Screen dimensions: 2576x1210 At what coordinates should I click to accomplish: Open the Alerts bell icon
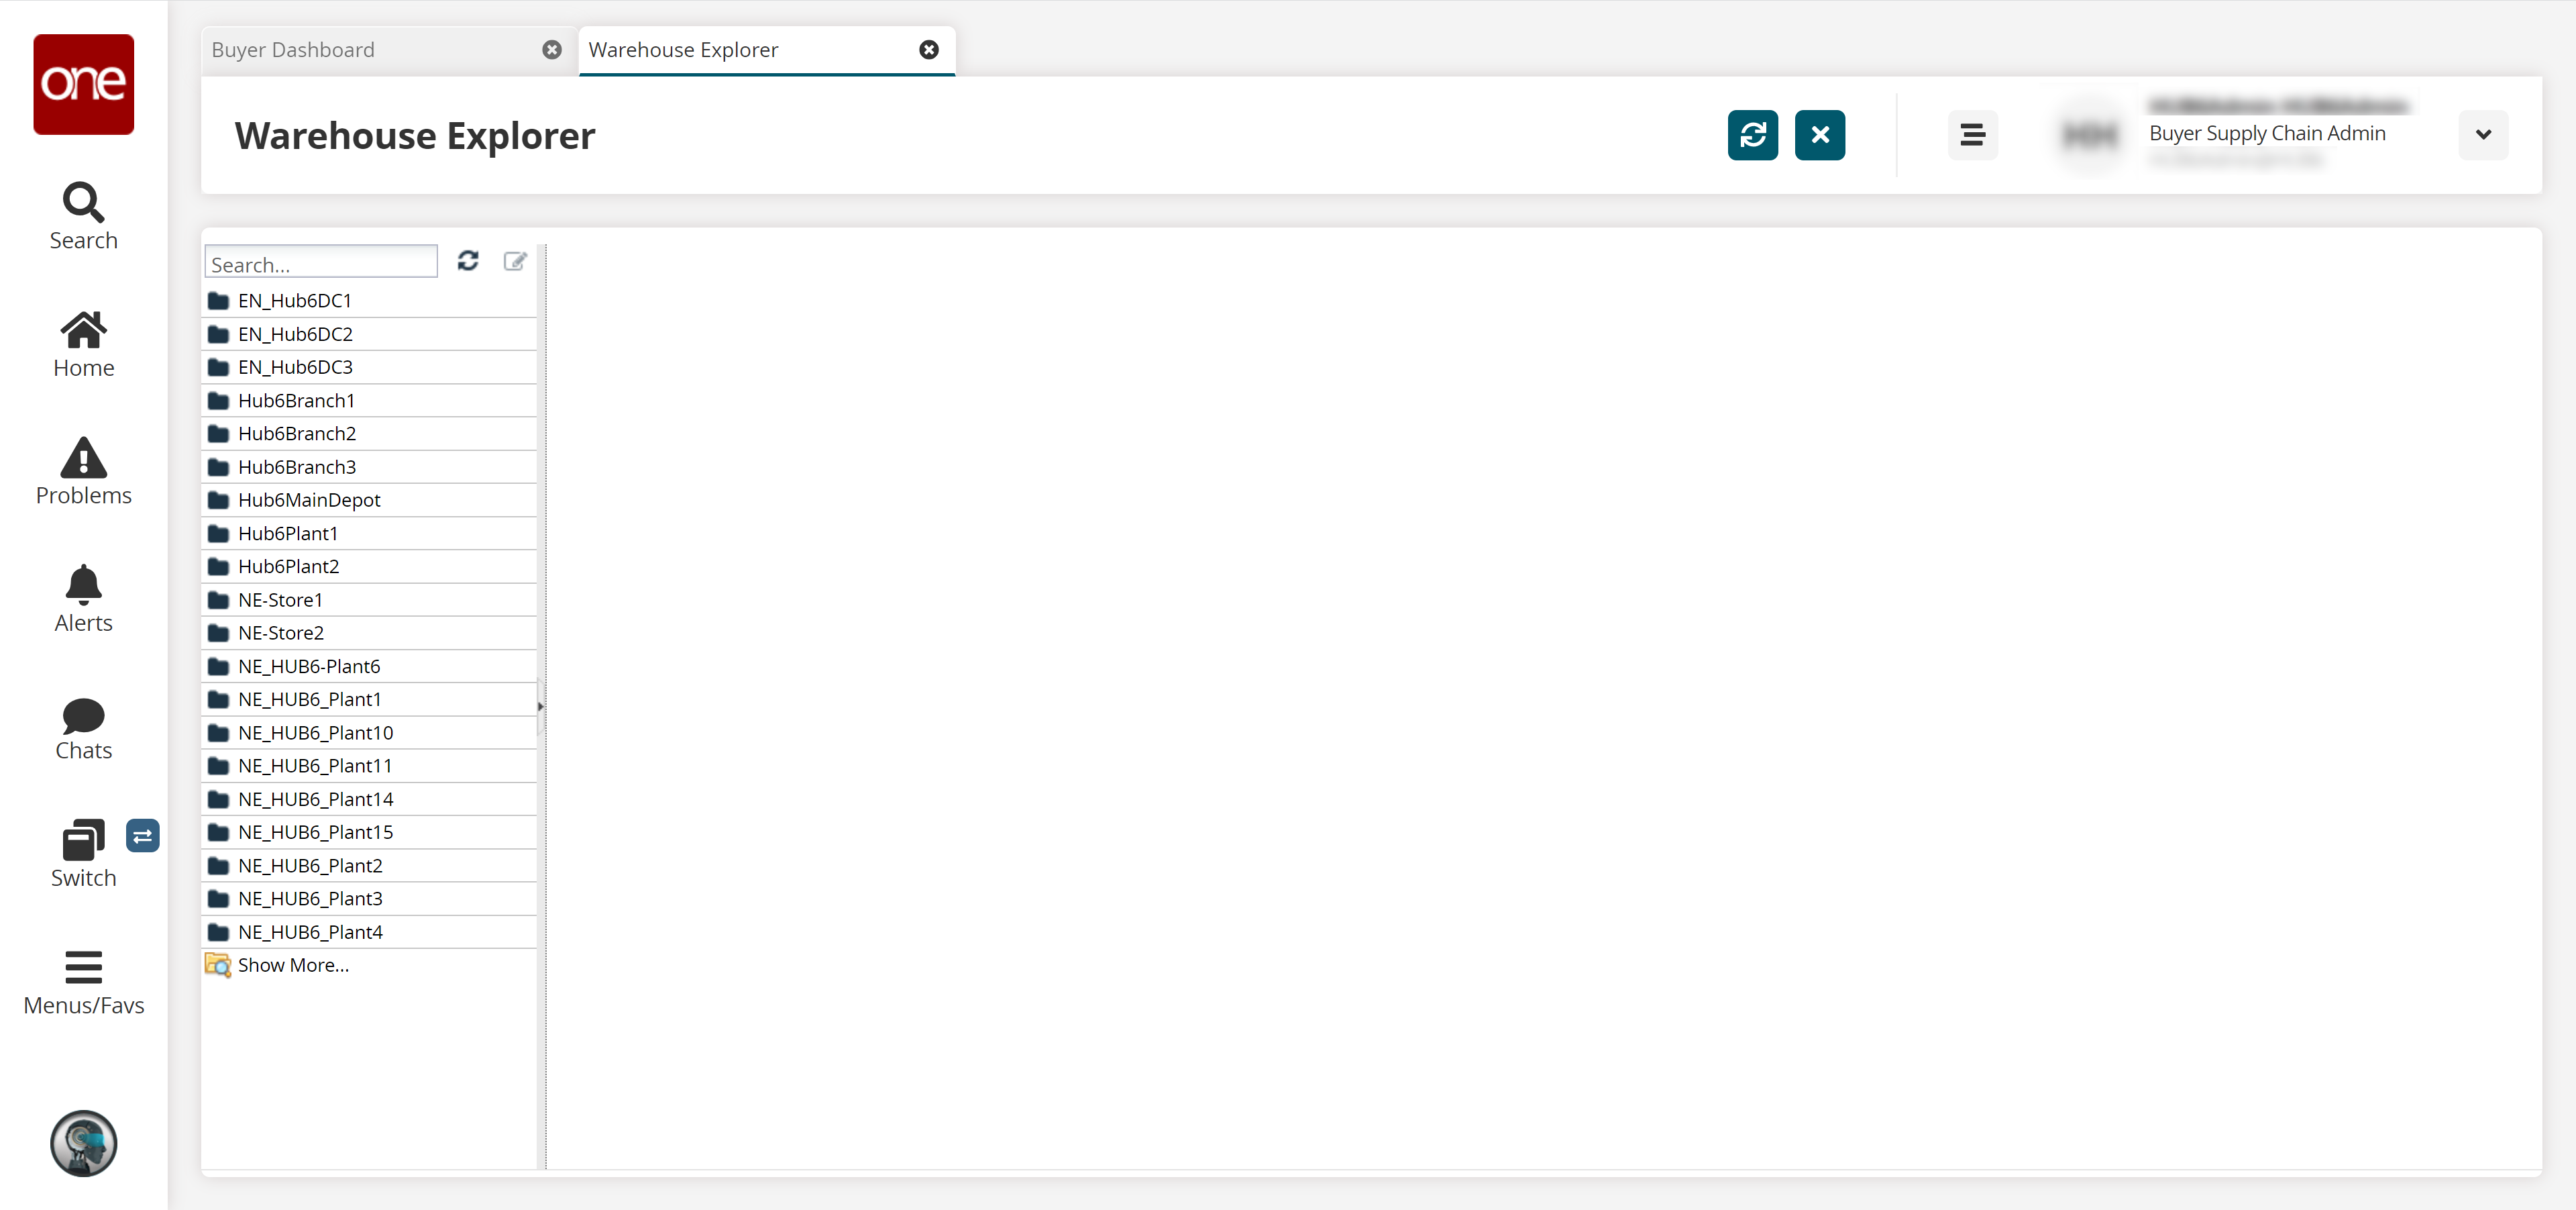pyautogui.click(x=83, y=598)
